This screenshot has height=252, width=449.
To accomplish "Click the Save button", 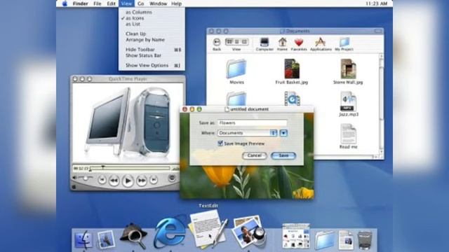I will coord(283,155).
